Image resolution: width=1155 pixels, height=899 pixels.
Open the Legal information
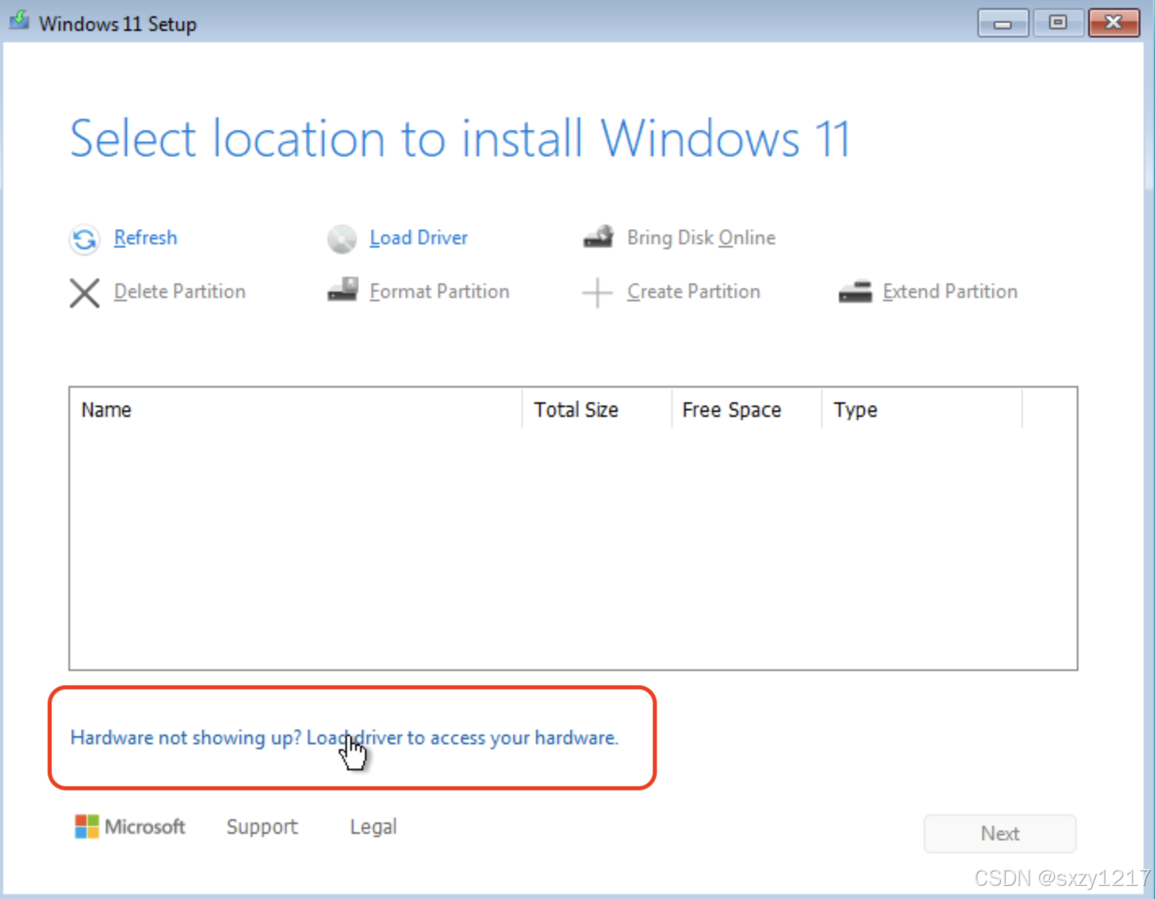tap(372, 827)
